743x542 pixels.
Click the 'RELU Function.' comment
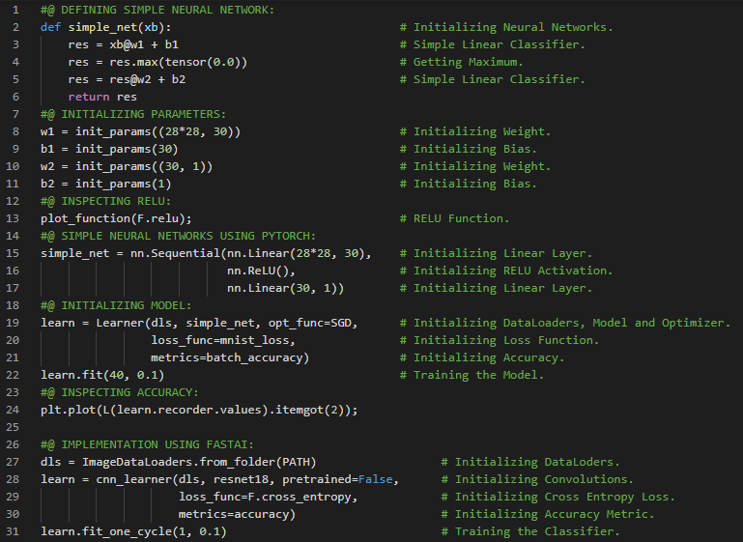pyautogui.click(x=461, y=218)
